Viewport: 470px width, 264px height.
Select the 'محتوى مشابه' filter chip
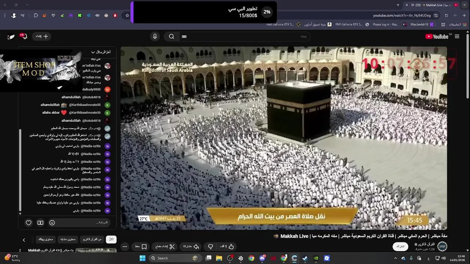tap(68, 239)
